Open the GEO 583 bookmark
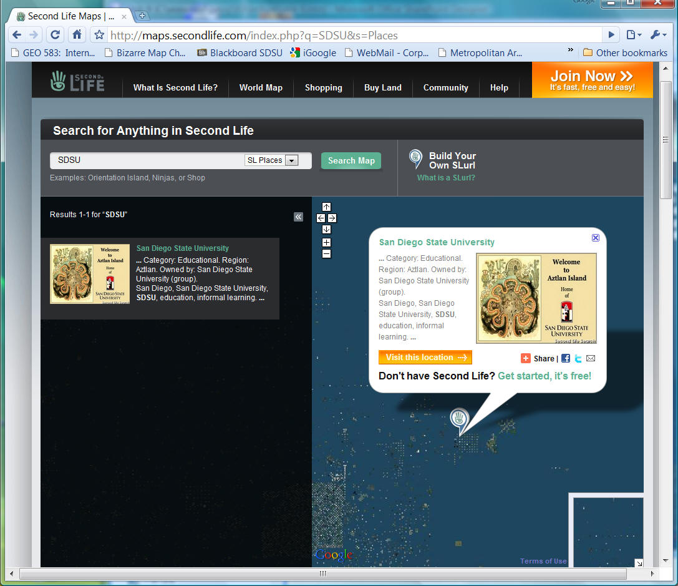Image resolution: width=678 pixels, height=586 pixels. (x=53, y=53)
